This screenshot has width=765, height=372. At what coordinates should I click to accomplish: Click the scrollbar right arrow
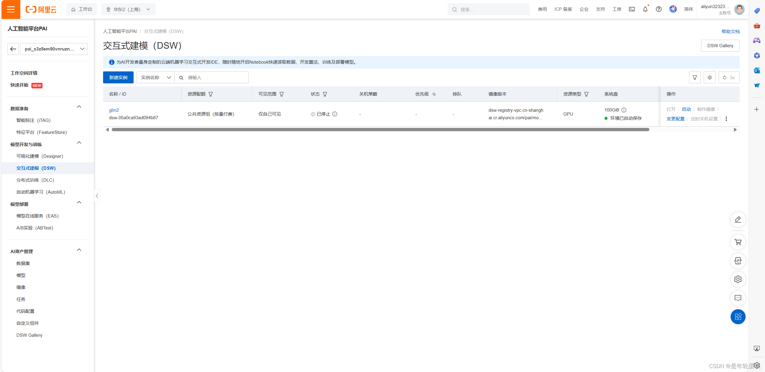coord(735,129)
